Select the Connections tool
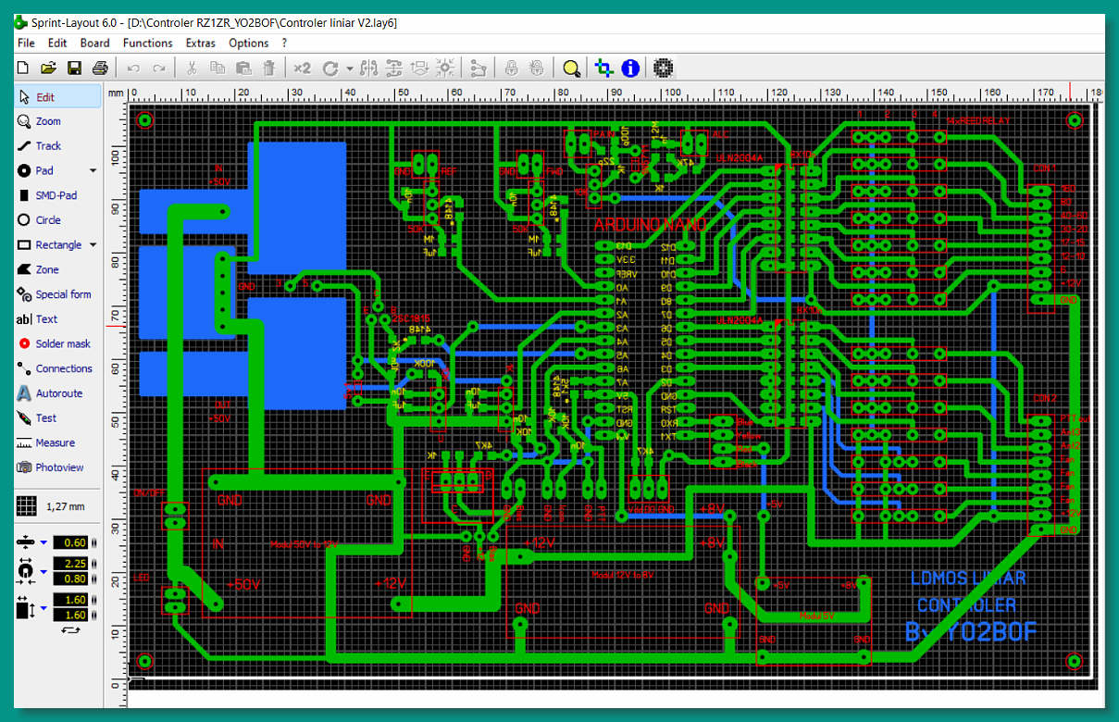Viewport: 1119px width, 722px height. [57, 368]
